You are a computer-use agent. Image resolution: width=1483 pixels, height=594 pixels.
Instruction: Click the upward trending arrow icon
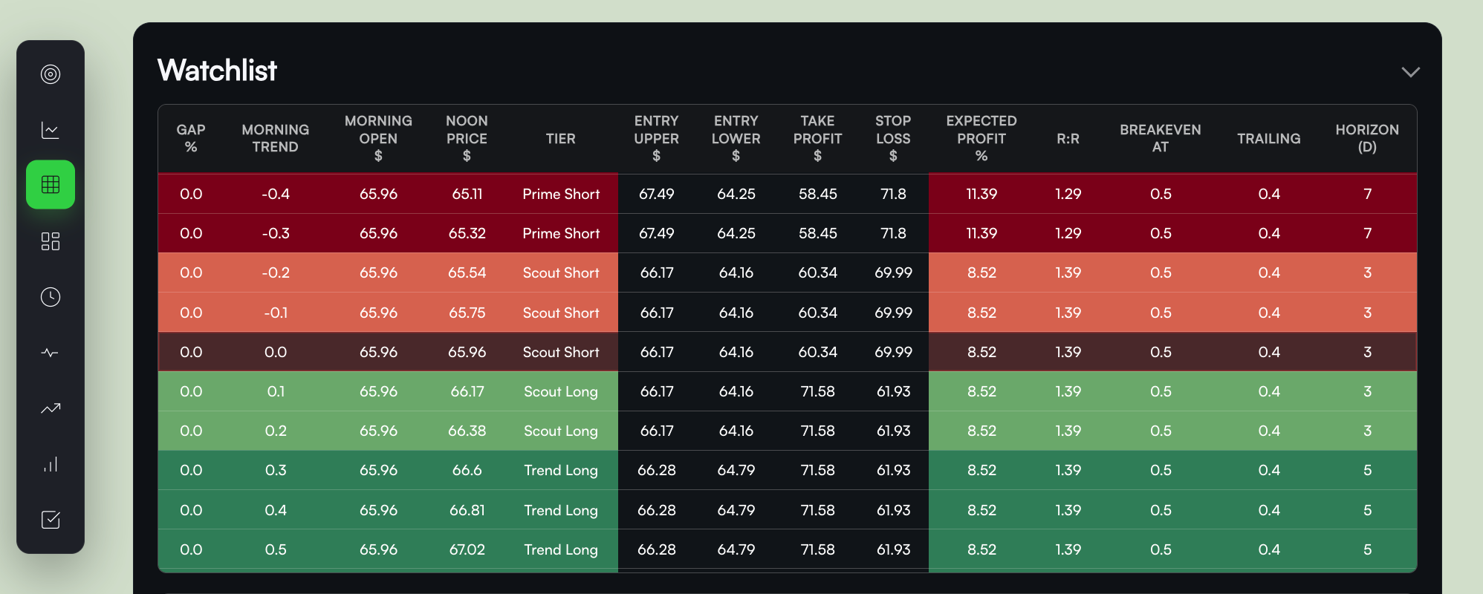pos(51,408)
